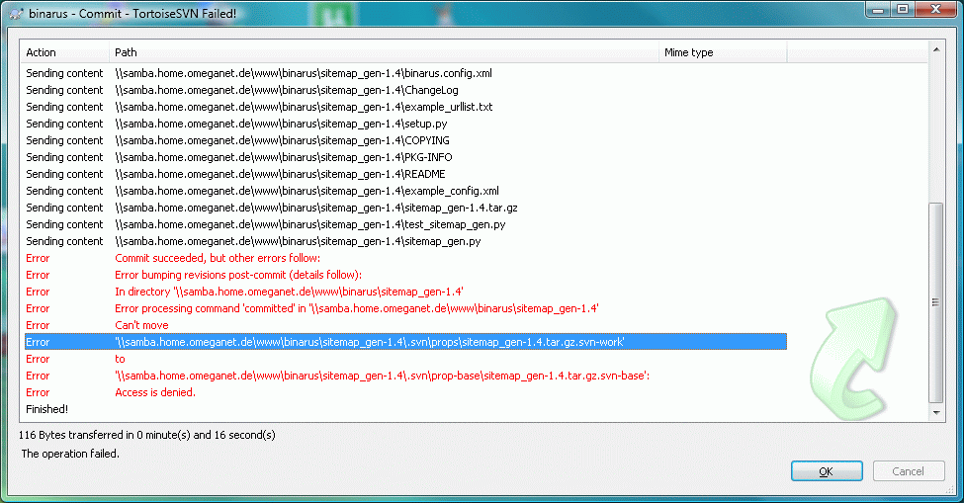Sort by the Mime type column header
This screenshot has width=964, height=503.
pos(723,52)
